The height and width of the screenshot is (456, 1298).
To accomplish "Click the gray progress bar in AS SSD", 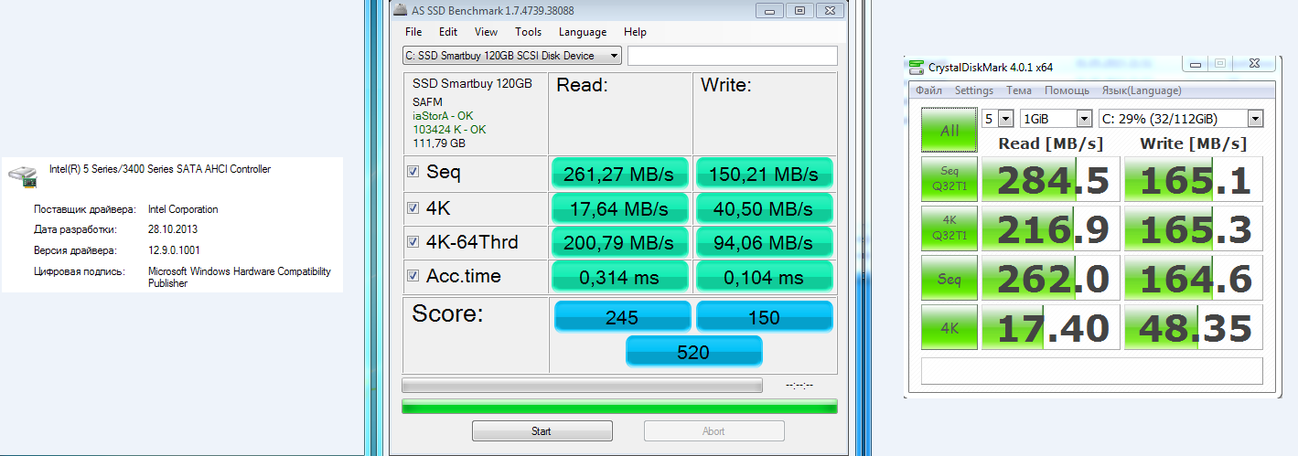I will [582, 386].
